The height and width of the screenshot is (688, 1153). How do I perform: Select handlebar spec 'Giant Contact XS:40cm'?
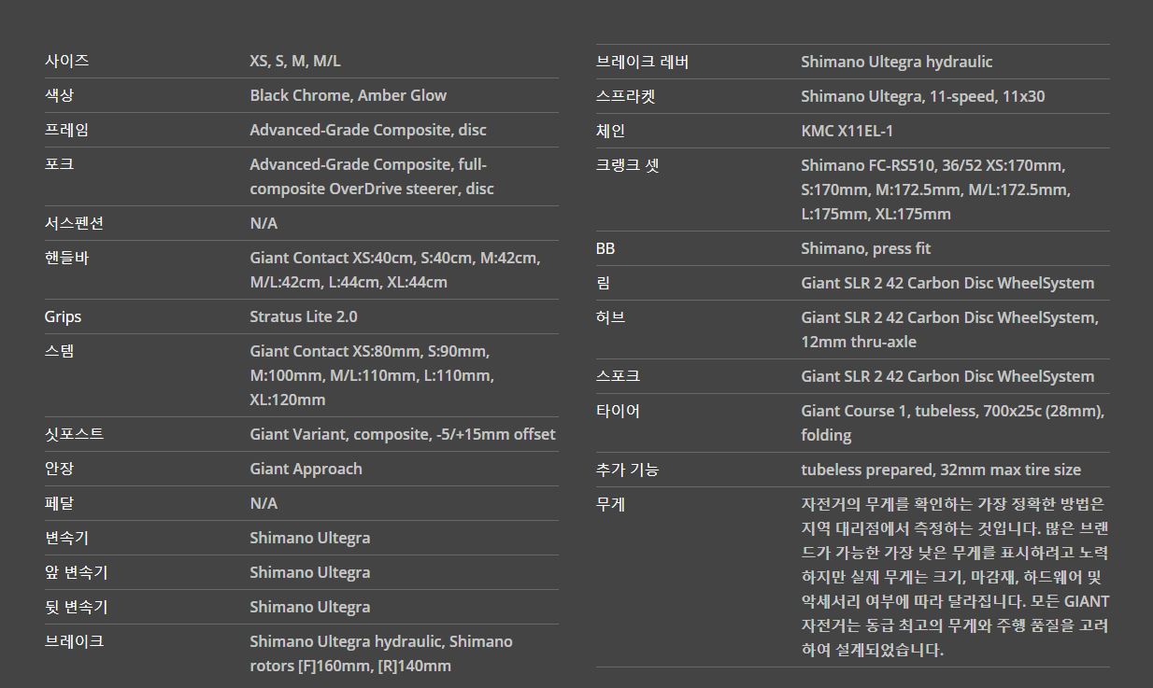coord(332,258)
